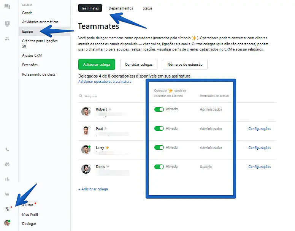The width and height of the screenshot is (295, 231).
Task: Click Larry's name in the list
Action: 100,147
